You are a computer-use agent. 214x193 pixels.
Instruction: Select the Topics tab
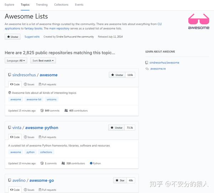pos(25,5)
